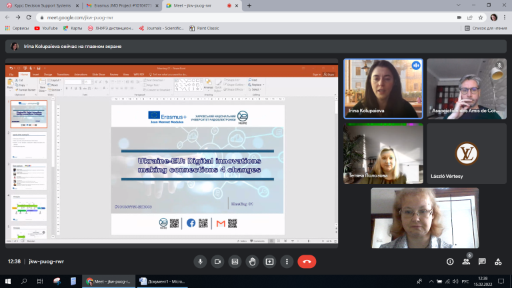The width and height of the screenshot is (512, 288).
Task: Open the Chrome profile avatar
Action: click(494, 17)
